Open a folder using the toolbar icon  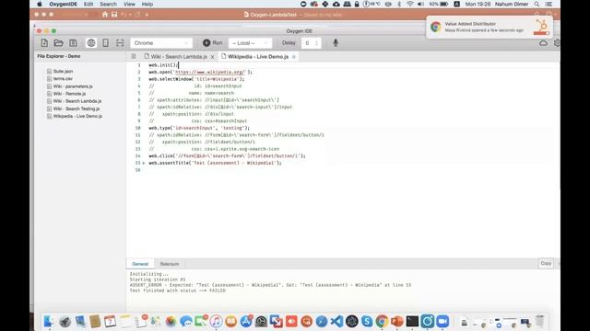tap(59, 43)
